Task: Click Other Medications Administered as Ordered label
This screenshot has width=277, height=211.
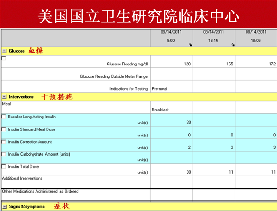Action: tap(40, 191)
